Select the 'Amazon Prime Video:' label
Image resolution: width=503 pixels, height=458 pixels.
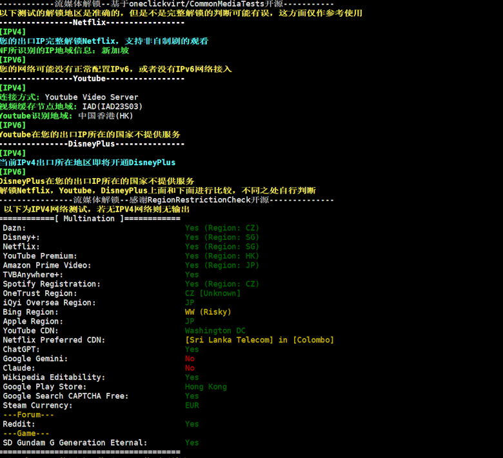(x=47, y=265)
